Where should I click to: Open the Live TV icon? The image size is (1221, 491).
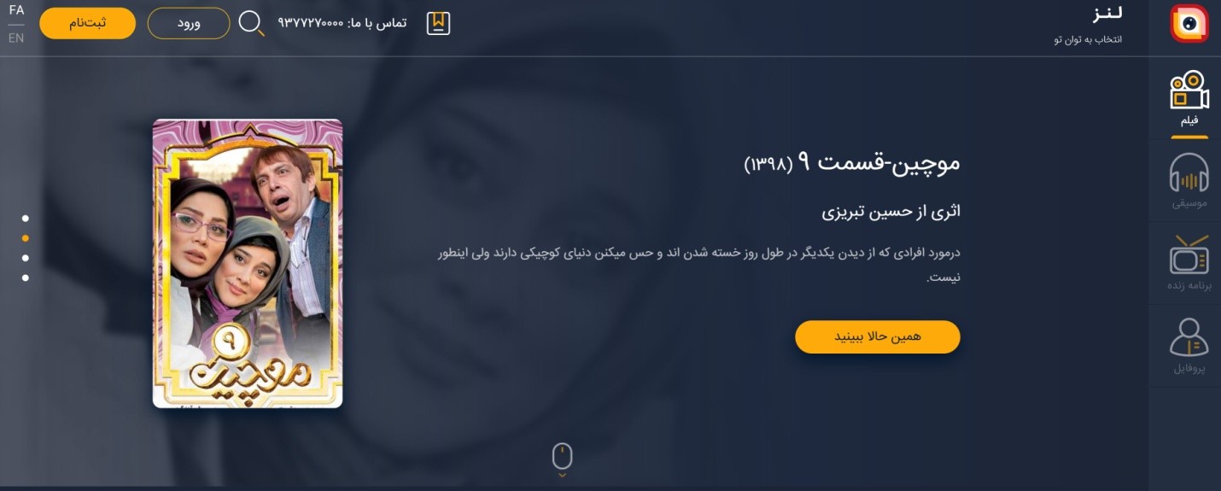tap(1189, 254)
